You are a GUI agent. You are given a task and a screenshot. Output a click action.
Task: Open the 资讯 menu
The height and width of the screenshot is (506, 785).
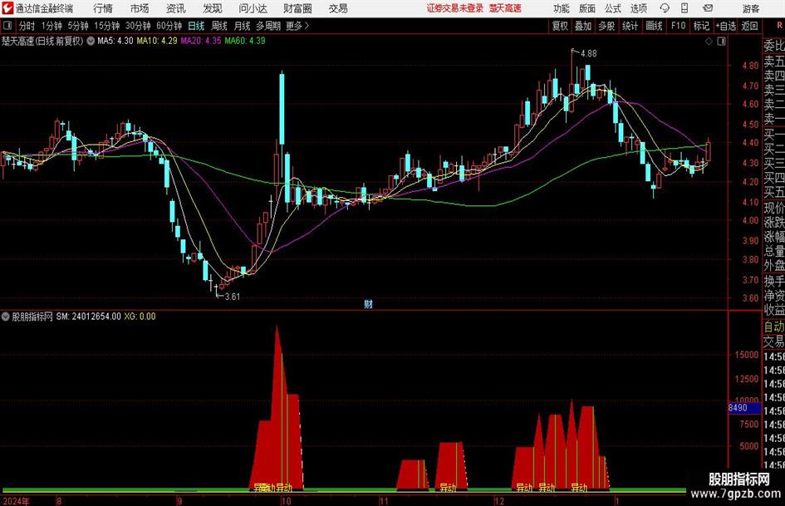[x=176, y=8]
